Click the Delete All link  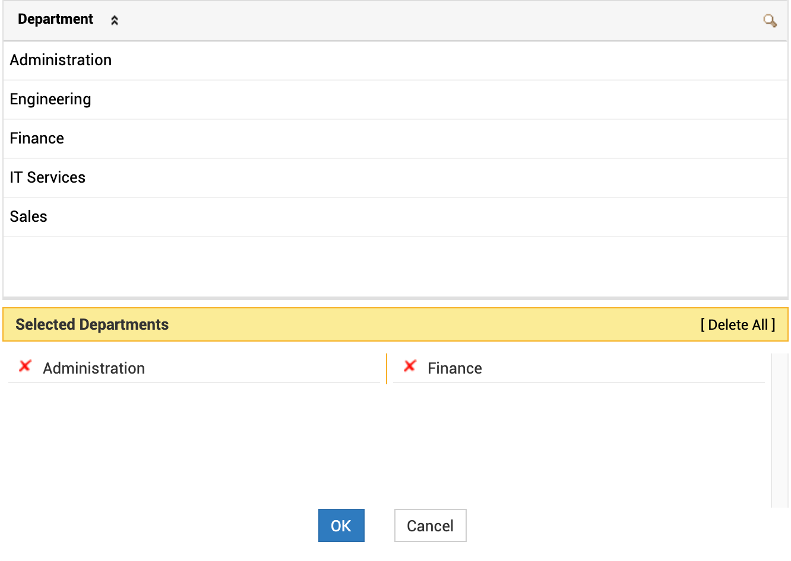click(738, 325)
